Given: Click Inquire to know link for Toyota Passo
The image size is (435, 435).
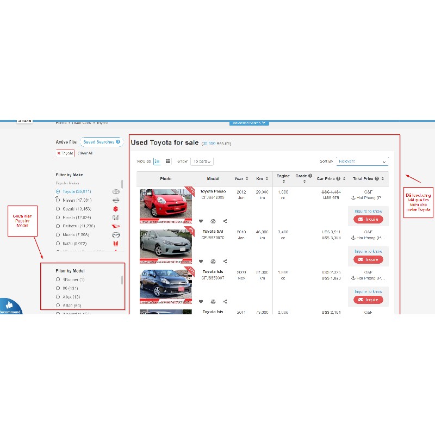Looking at the screenshot, I should (368, 211).
